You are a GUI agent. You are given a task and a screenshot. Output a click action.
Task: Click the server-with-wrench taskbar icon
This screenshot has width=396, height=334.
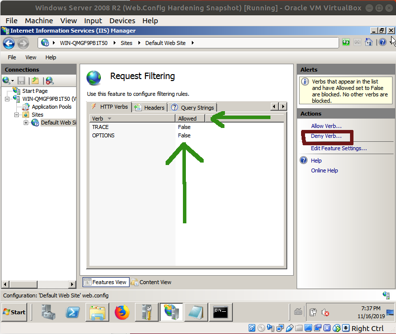147,312
